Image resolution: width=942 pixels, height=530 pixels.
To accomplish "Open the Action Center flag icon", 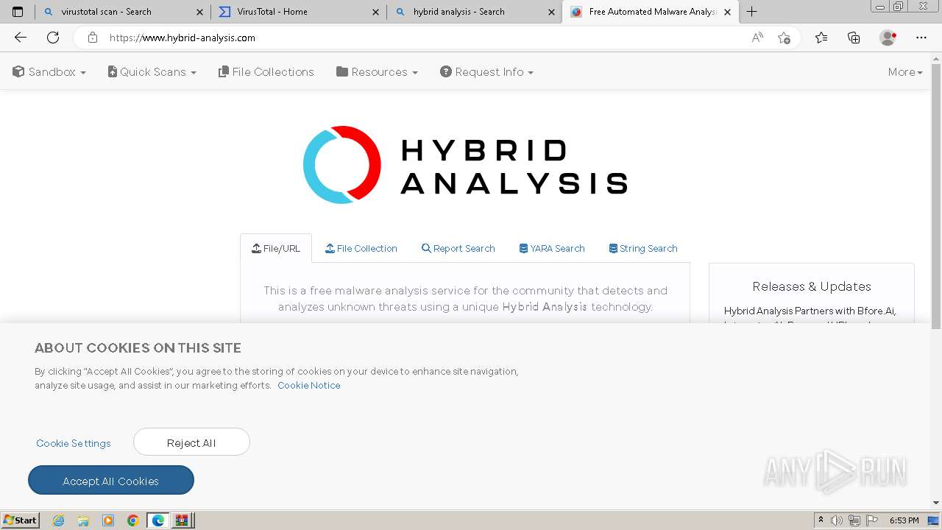I will pyautogui.click(x=872, y=520).
